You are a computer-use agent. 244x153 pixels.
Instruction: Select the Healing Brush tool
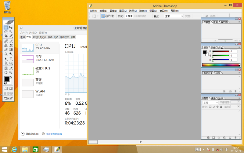(6, 41)
